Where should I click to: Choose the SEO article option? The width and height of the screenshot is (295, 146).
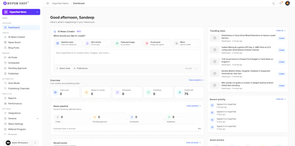(x=97, y=43)
